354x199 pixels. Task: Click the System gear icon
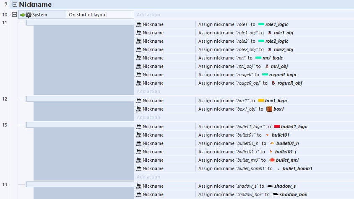coord(29,15)
